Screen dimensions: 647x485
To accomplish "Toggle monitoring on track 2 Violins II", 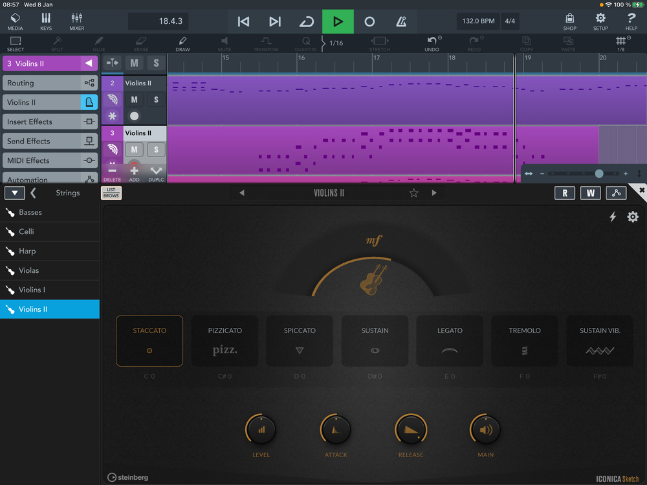I will [112, 100].
